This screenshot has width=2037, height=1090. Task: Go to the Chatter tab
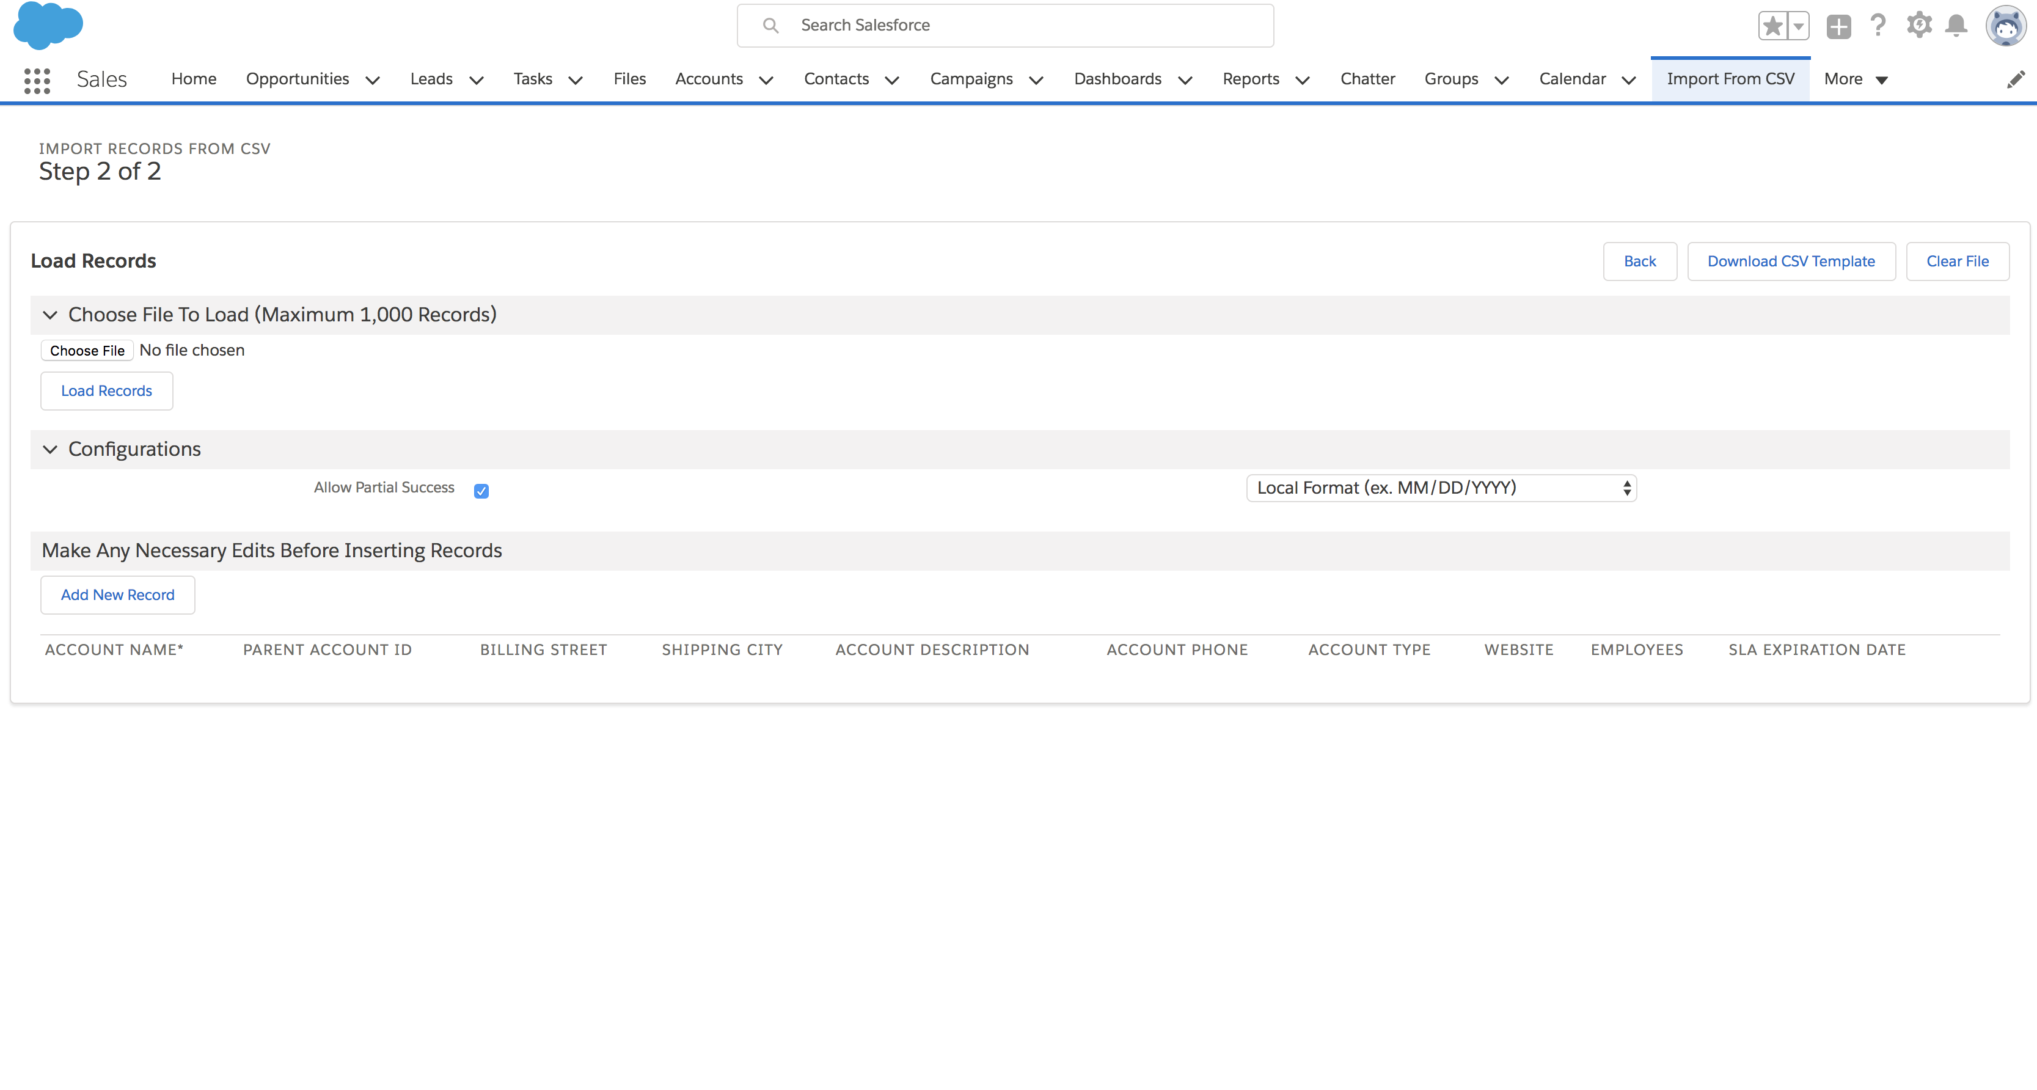tap(1367, 79)
